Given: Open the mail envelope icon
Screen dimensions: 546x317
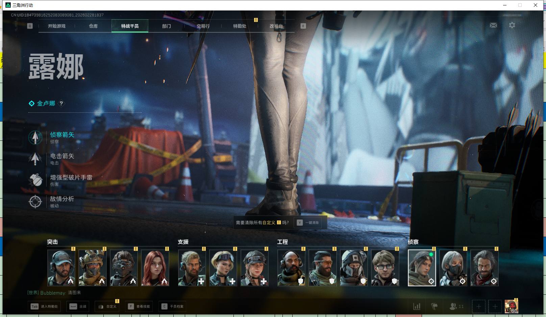Looking at the screenshot, I should pyautogui.click(x=493, y=25).
